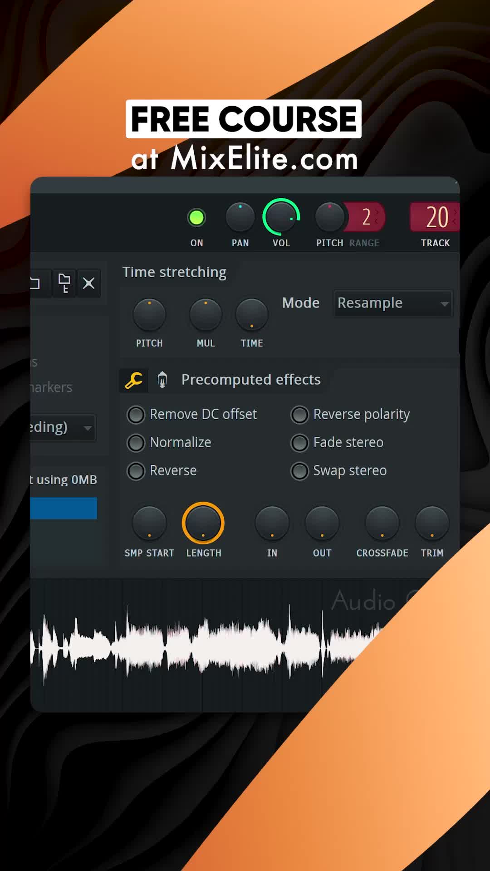Open the dropdown ending in 'eding)'

pos(63,427)
